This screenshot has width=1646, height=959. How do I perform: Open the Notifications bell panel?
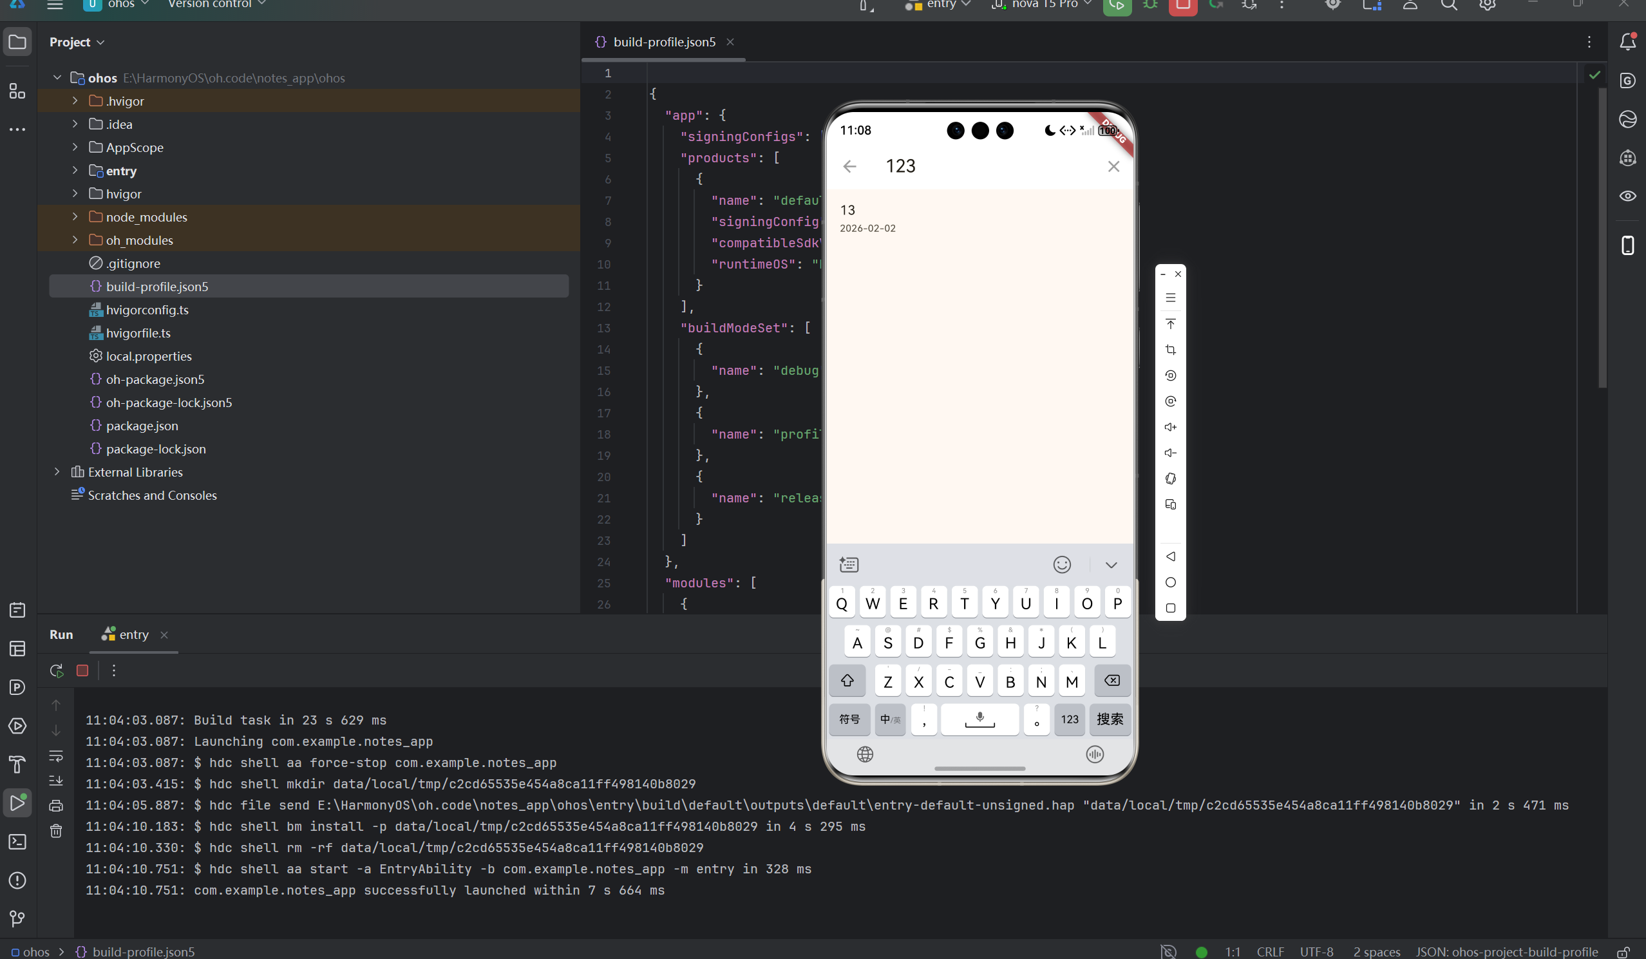pyautogui.click(x=1627, y=43)
